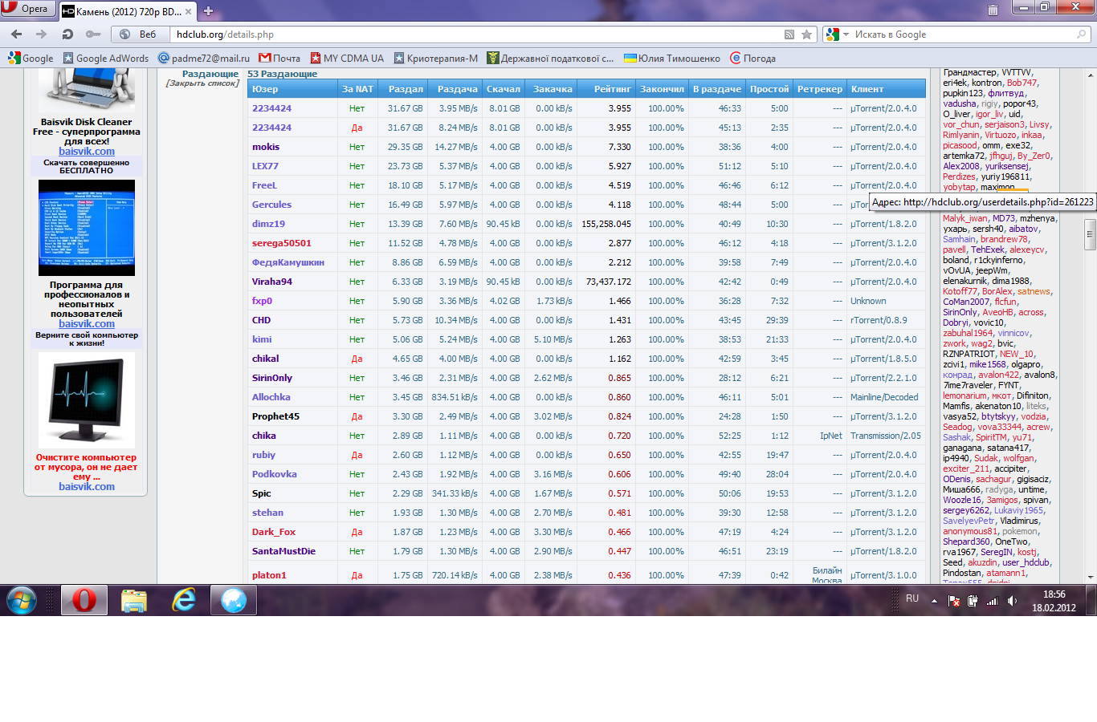Open user ФедяКамушкин profile link
The image size is (1097, 722).
(288, 262)
